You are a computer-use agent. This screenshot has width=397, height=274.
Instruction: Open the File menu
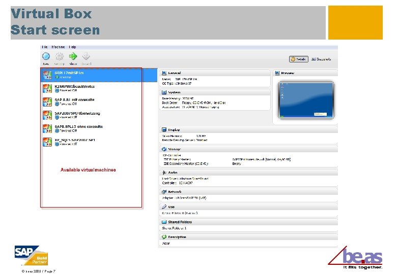click(x=45, y=47)
